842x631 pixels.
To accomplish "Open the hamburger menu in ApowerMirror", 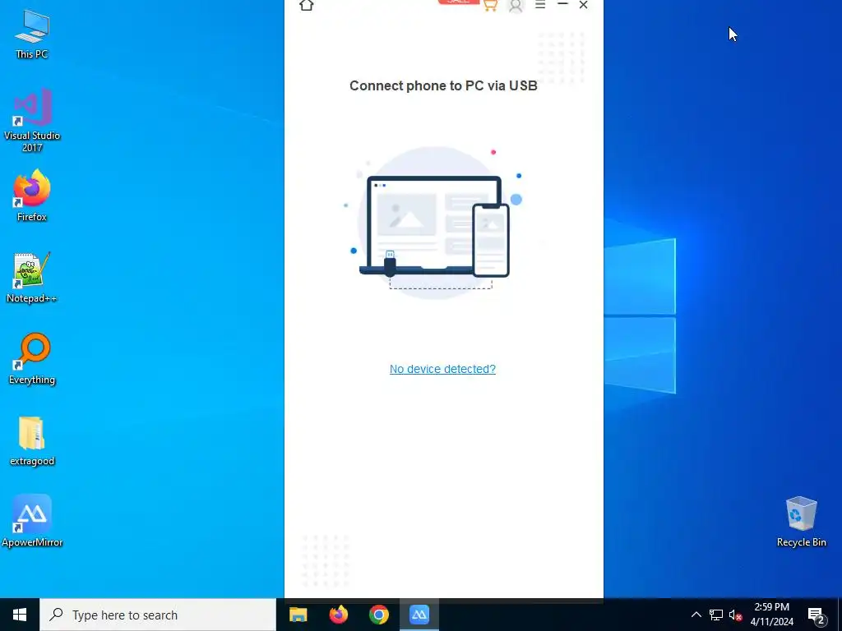I will (540, 5).
